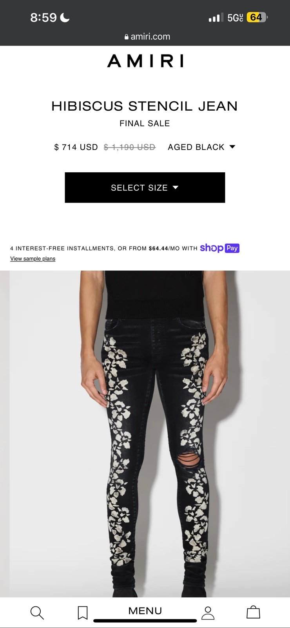The height and width of the screenshot is (628, 290).
Task: Tap the crossed-out $ 1,190 USD price
Action: click(x=130, y=147)
